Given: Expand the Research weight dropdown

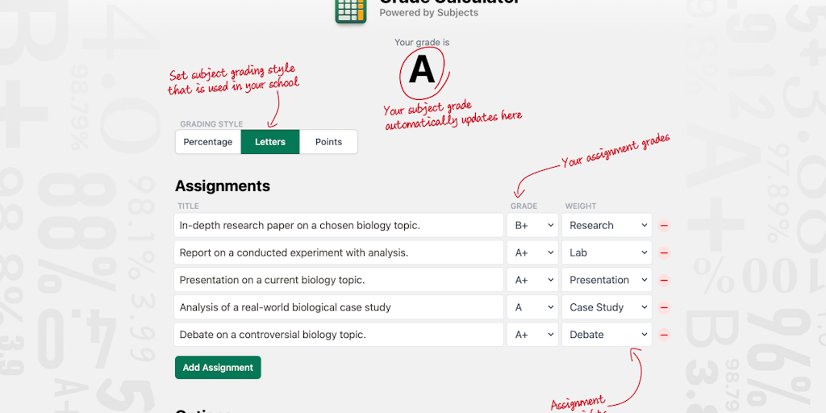Looking at the screenshot, I should pos(607,226).
